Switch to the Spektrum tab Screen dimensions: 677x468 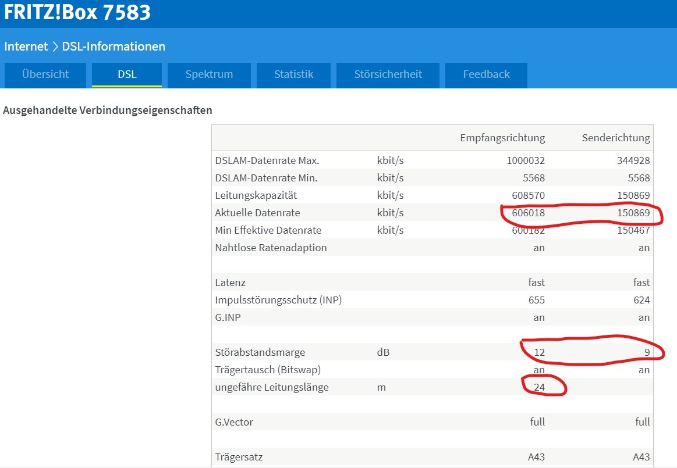click(209, 74)
